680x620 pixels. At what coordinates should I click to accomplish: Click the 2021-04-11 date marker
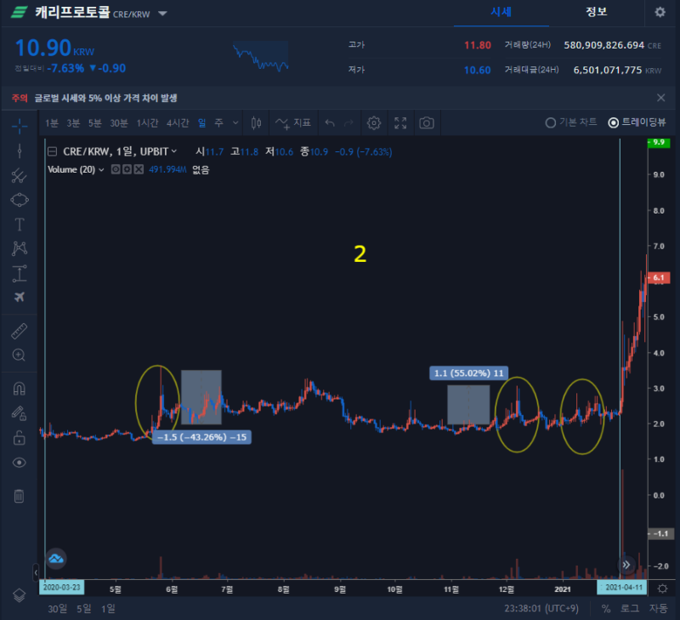[624, 588]
